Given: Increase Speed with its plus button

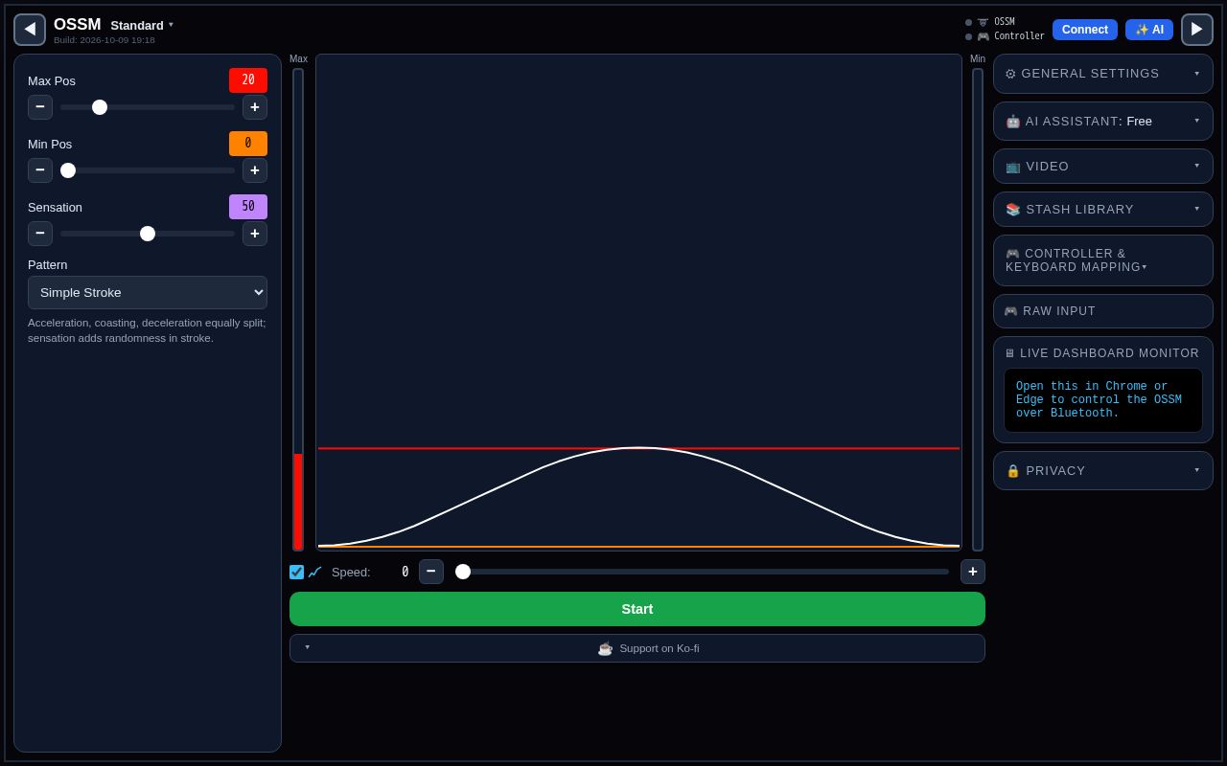Looking at the screenshot, I should coord(973,572).
